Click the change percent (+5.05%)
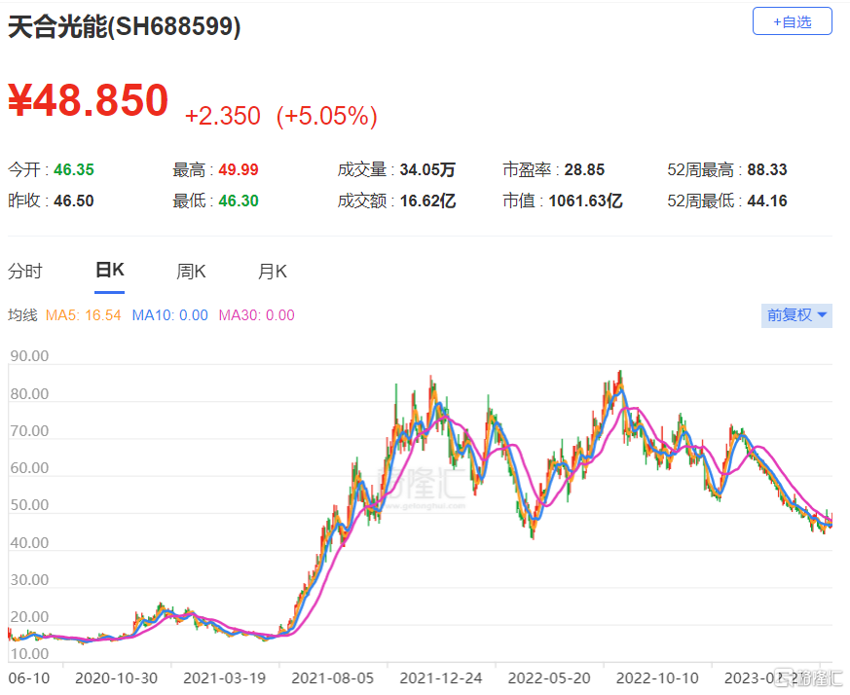Viewport: 850px width, 695px height. (327, 116)
